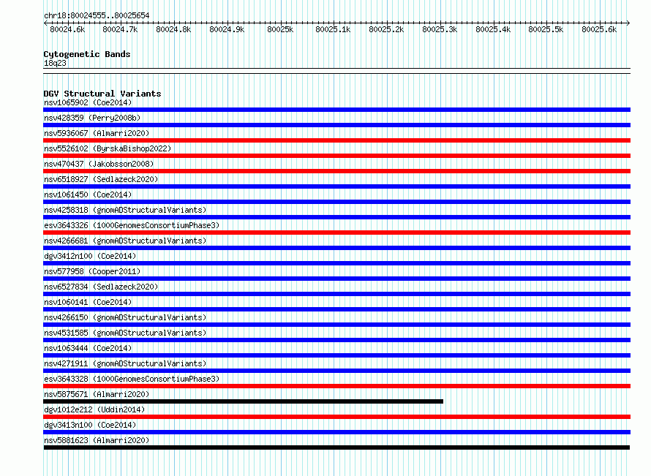
Task: Click the 18q23 band label
Action: click(55, 63)
